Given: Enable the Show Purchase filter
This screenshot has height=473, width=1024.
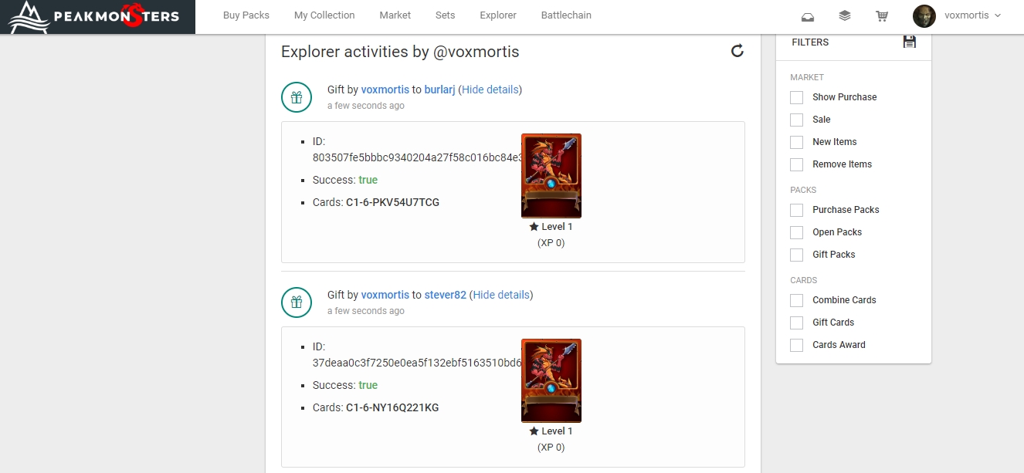Looking at the screenshot, I should (x=797, y=97).
